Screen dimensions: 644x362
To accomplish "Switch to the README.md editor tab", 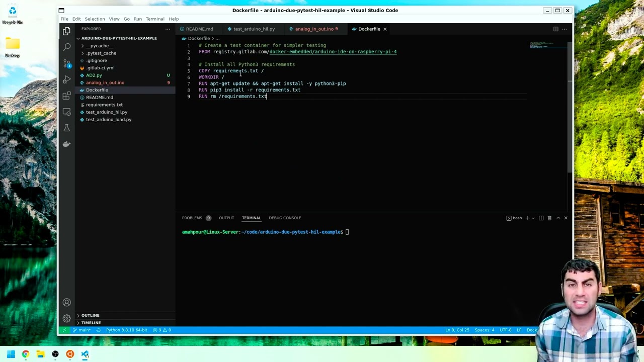I will [x=199, y=29].
